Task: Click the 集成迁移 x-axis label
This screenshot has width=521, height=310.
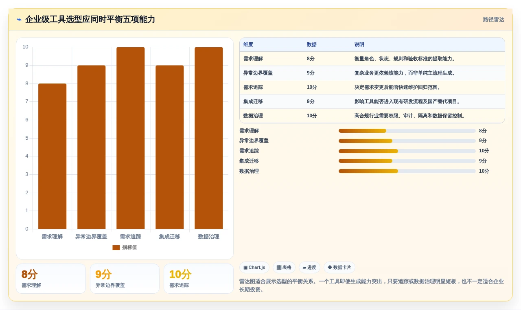Action: 169,237
